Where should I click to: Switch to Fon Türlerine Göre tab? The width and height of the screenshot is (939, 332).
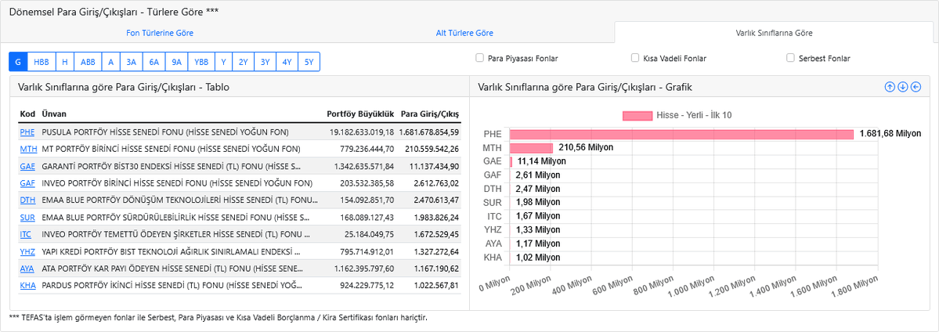pyautogui.click(x=160, y=33)
